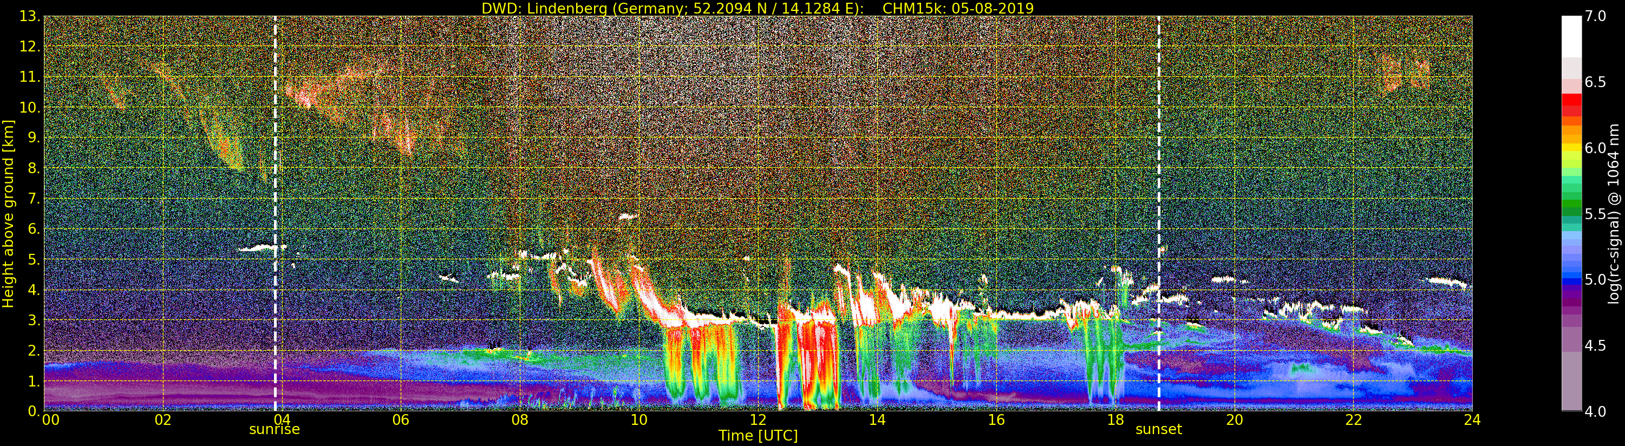Click the height axis tick label '12.'
This screenshot has width=1625, height=446.
pyautogui.click(x=30, y=47)
